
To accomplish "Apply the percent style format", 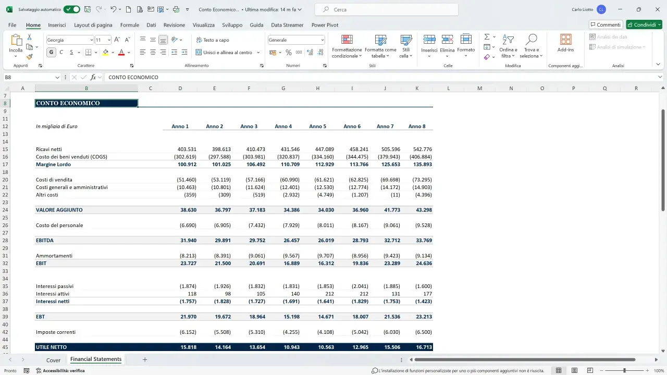I will tap(288, 52).
